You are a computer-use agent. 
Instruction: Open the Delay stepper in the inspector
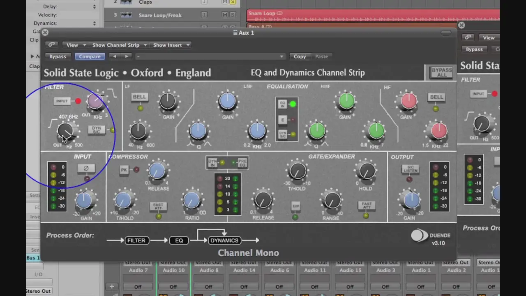(94, 7)
